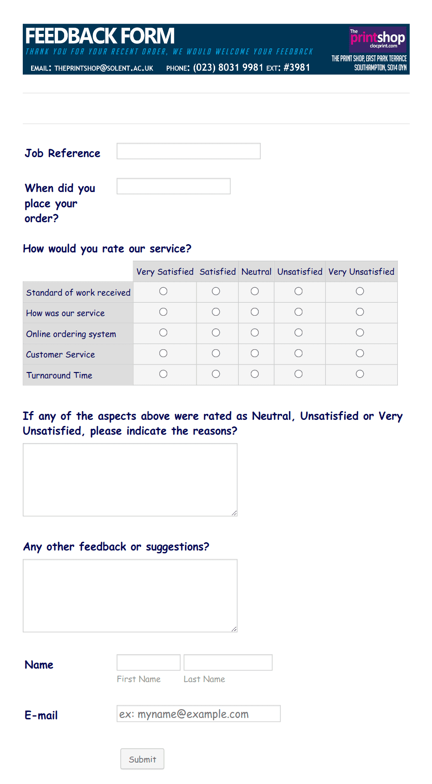Click the order date input field
The image size is (432, 784).
(173, 186)
